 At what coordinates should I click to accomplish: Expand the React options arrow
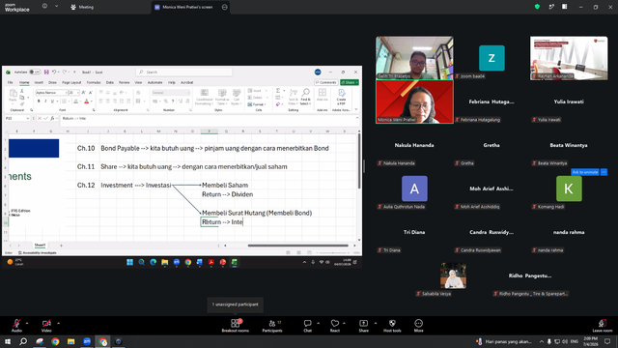point(344,323)
